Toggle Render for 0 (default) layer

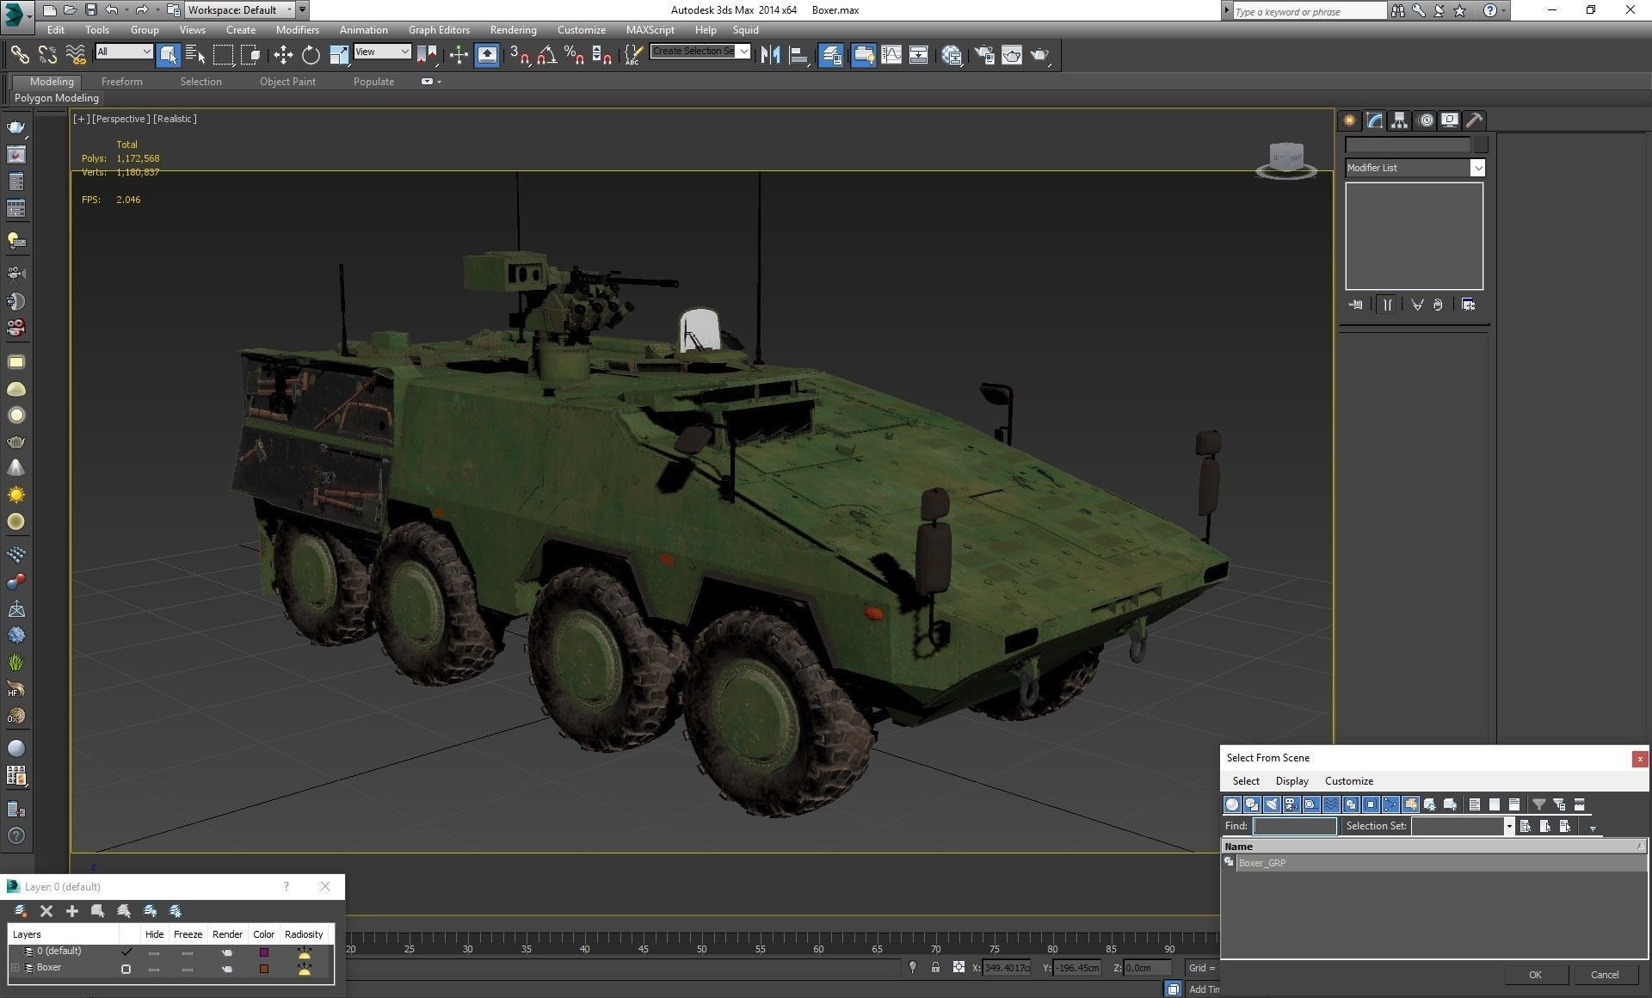point(227,952)
